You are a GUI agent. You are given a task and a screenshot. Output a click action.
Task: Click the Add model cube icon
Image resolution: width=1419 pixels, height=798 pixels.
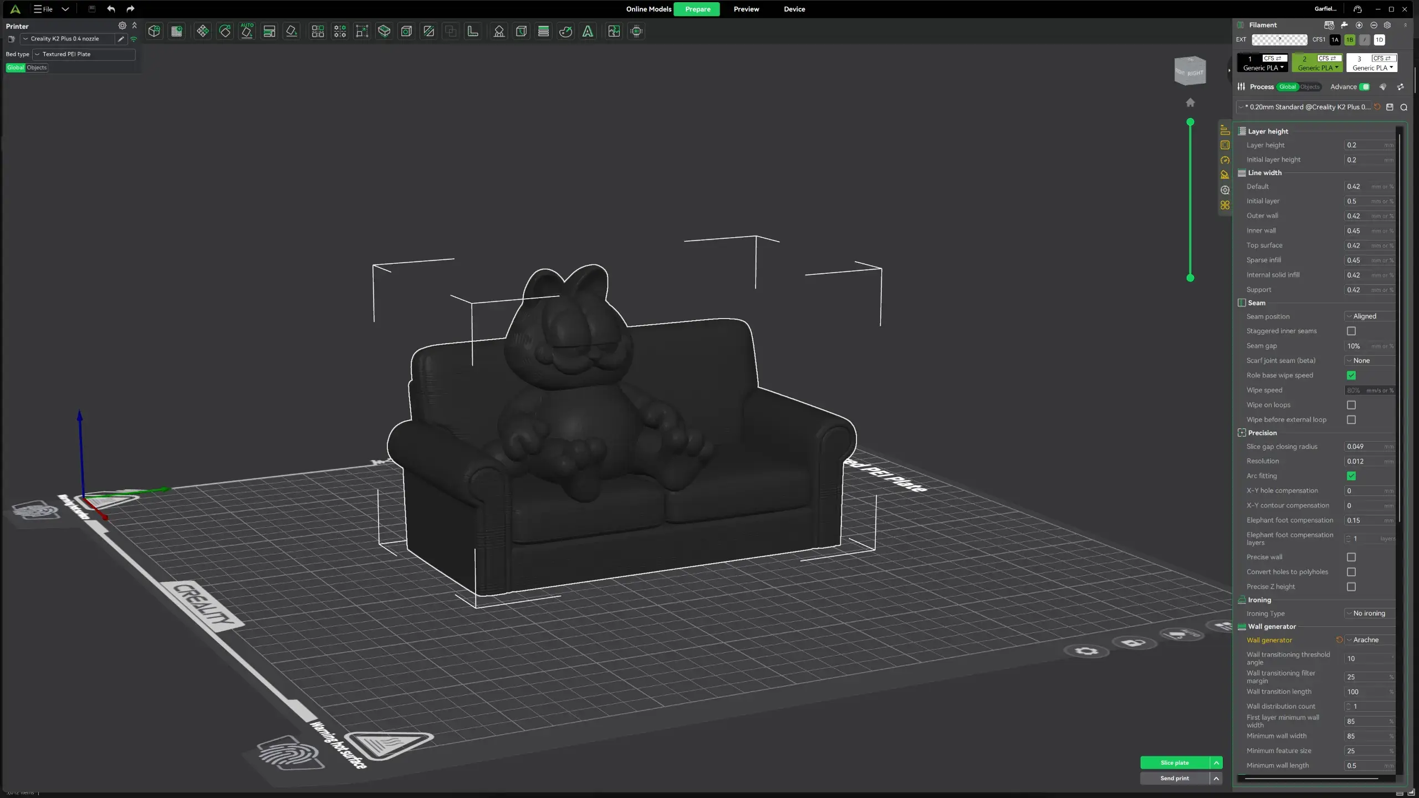coord(154,32)
